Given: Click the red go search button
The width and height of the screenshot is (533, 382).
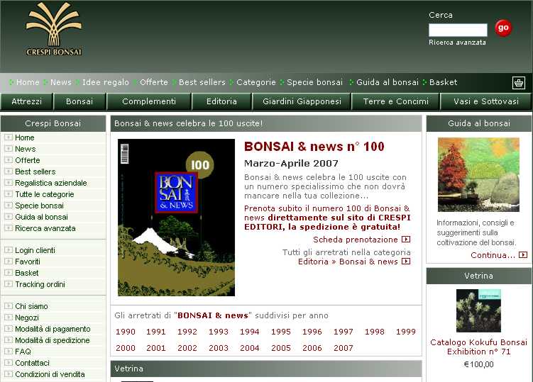Looking at the screenshot, I should click(x=503, y=28).
